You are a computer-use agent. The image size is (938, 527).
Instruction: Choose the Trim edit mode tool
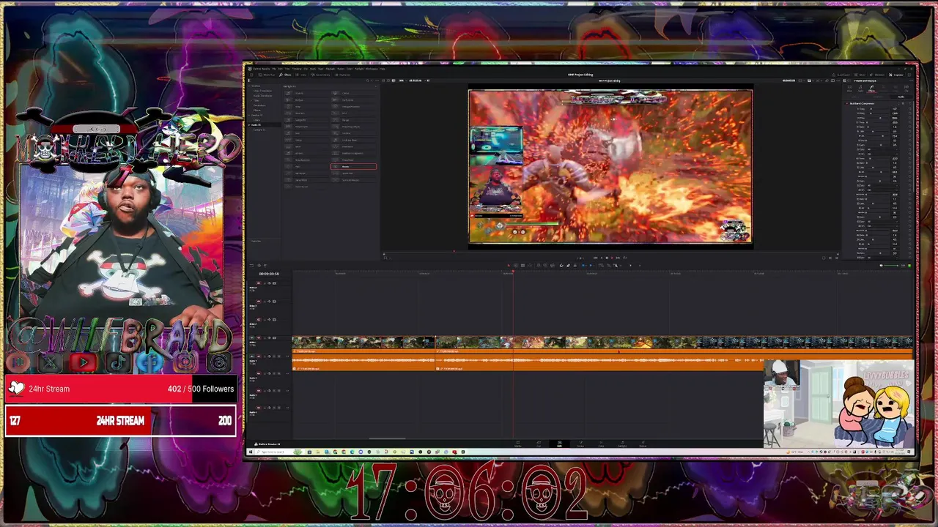516,265
